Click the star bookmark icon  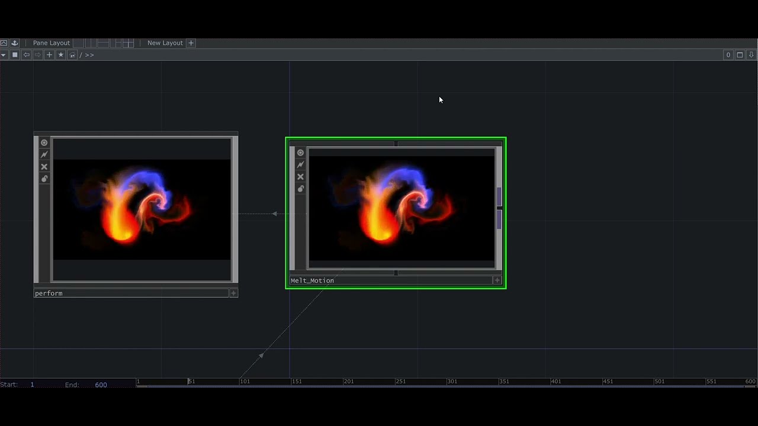pos(60,55)
